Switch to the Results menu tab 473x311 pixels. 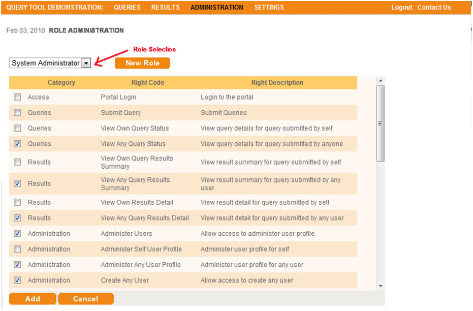click(x=166, y=7)
